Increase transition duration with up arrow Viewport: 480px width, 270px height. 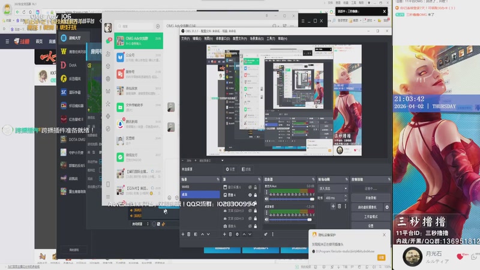click(346, 196)
